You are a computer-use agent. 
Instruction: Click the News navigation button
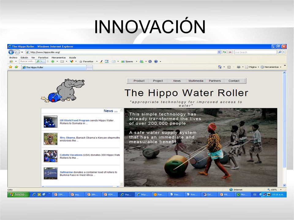[177, 81]
